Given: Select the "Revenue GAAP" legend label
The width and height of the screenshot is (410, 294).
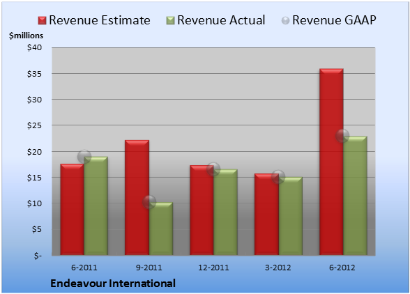Looking at the screenshot, I should [x=334, y=20].
